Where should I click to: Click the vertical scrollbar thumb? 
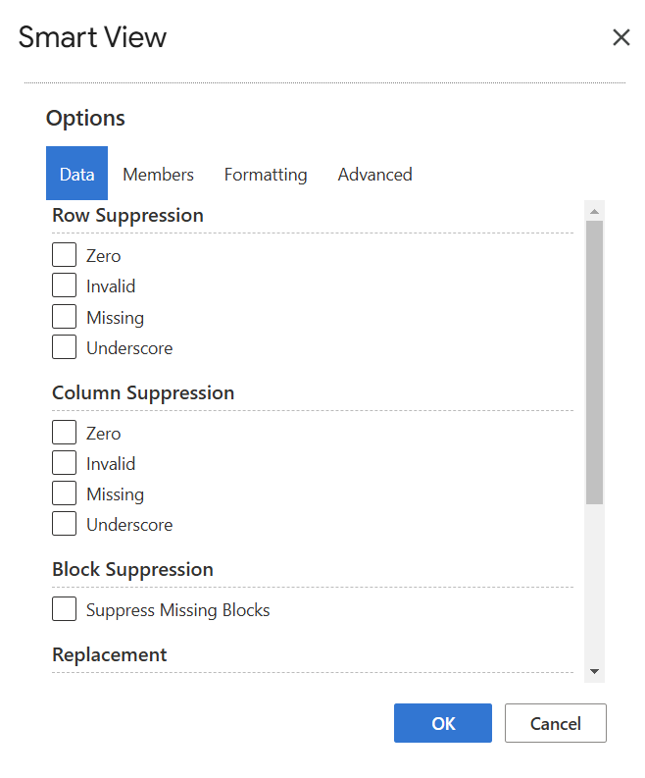[x=594, y=363]
